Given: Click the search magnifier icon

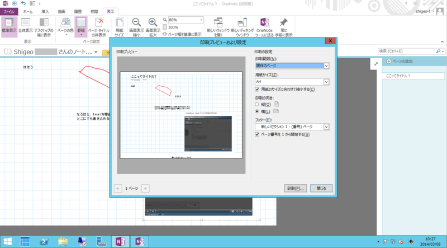Looking at the screenshot, I should coord(438,51).
